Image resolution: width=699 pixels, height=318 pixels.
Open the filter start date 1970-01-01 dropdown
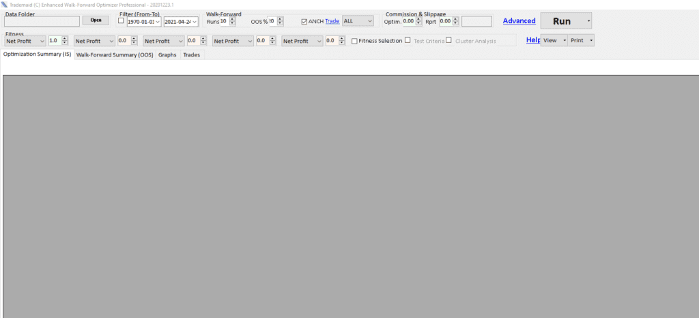coord(158,22)
